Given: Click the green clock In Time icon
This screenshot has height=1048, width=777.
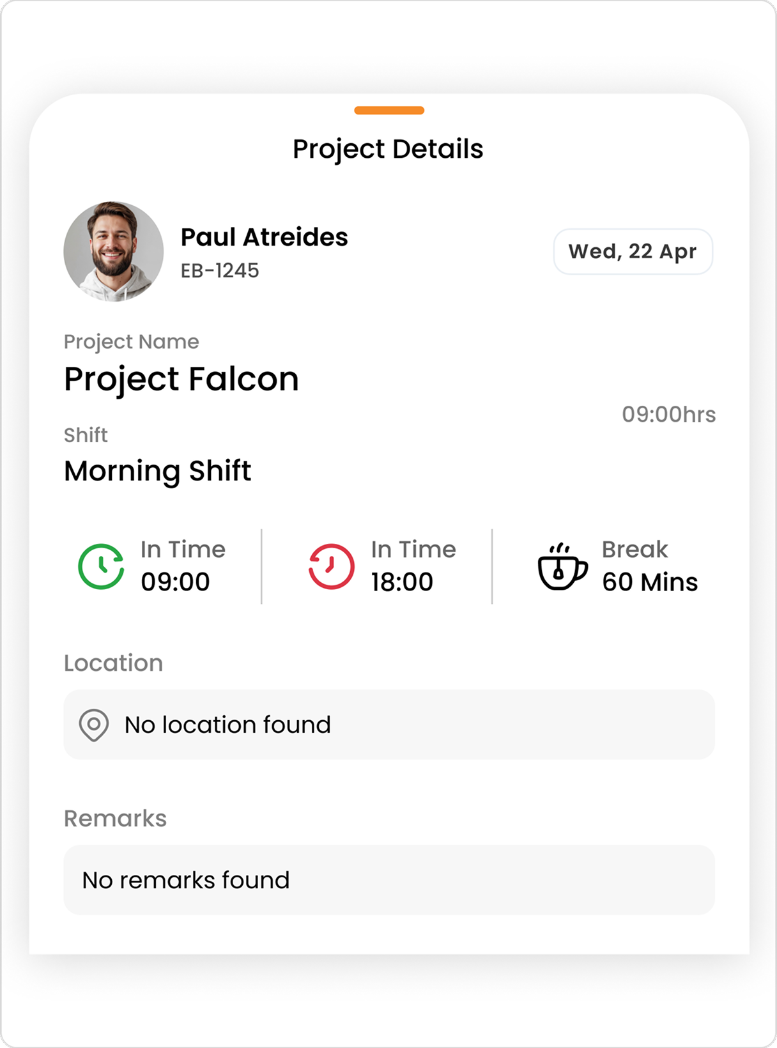Looking at the screenshot, I should pos(101,566).
